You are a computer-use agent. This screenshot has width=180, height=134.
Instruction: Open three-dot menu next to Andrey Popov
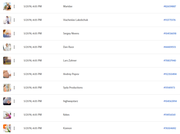[14, 74]
